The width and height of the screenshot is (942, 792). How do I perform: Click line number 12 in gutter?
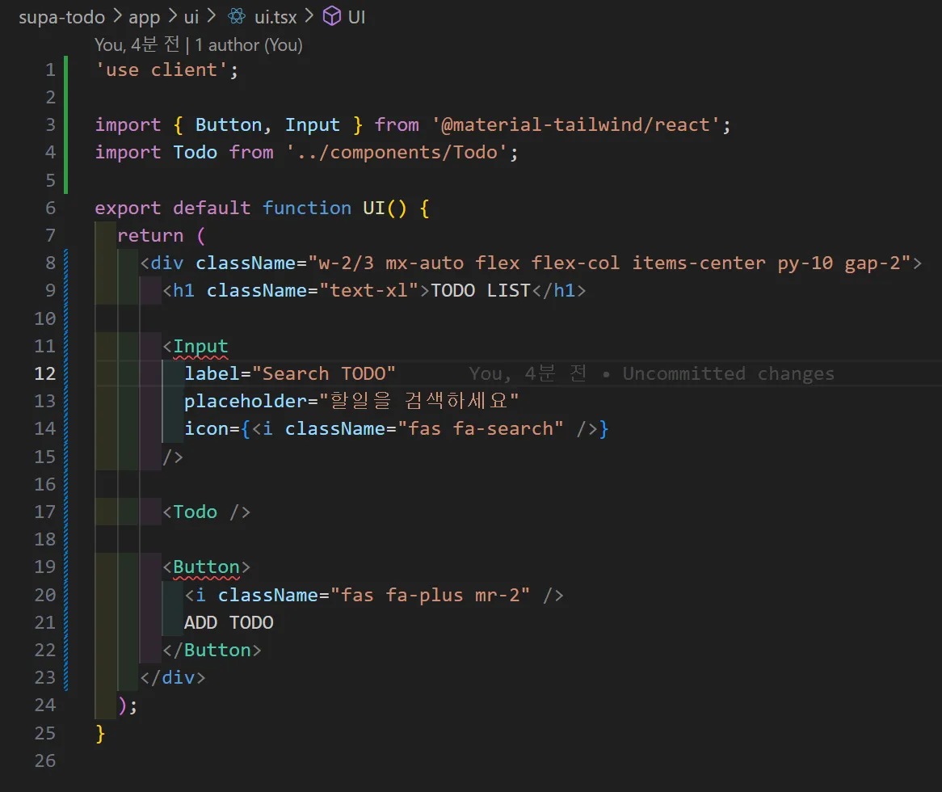pos(45,373)
